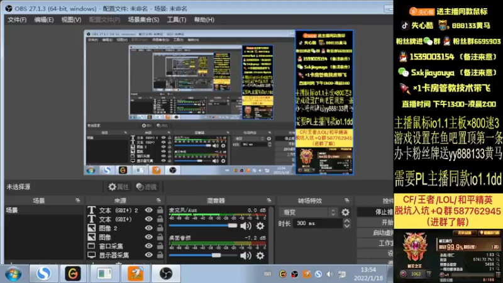Click the -7.2 dB level readout
Image resolution: width=503 pixels, height=283 pixels.
[x=255, y=238]
